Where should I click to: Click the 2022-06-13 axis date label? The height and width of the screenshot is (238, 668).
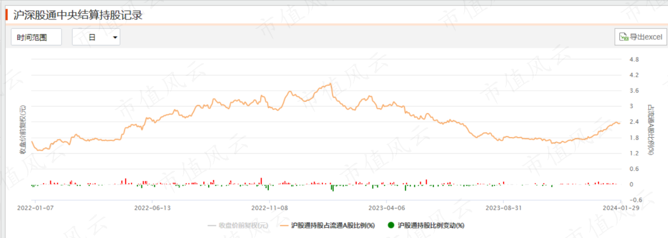[152, 208]
